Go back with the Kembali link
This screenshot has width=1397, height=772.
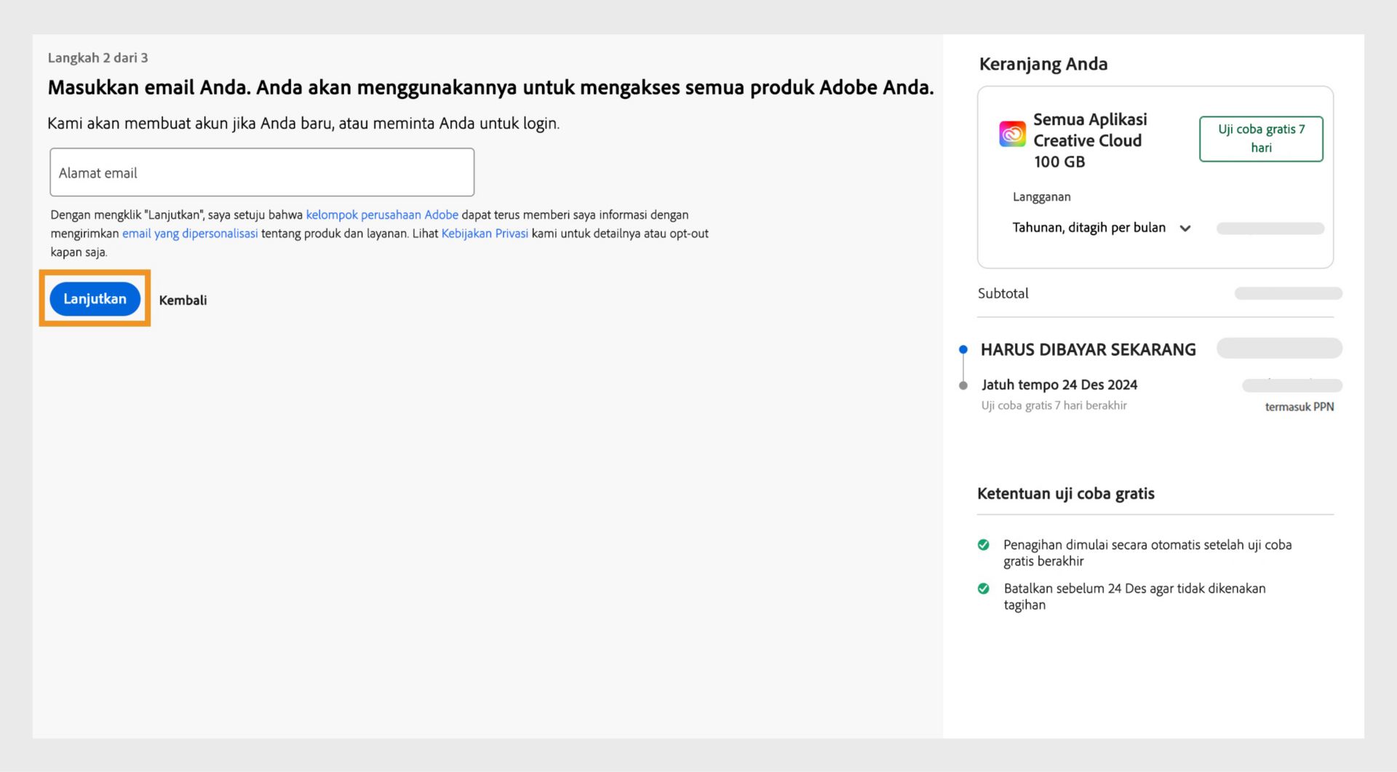pyautogui.click(x=183, y=300)
